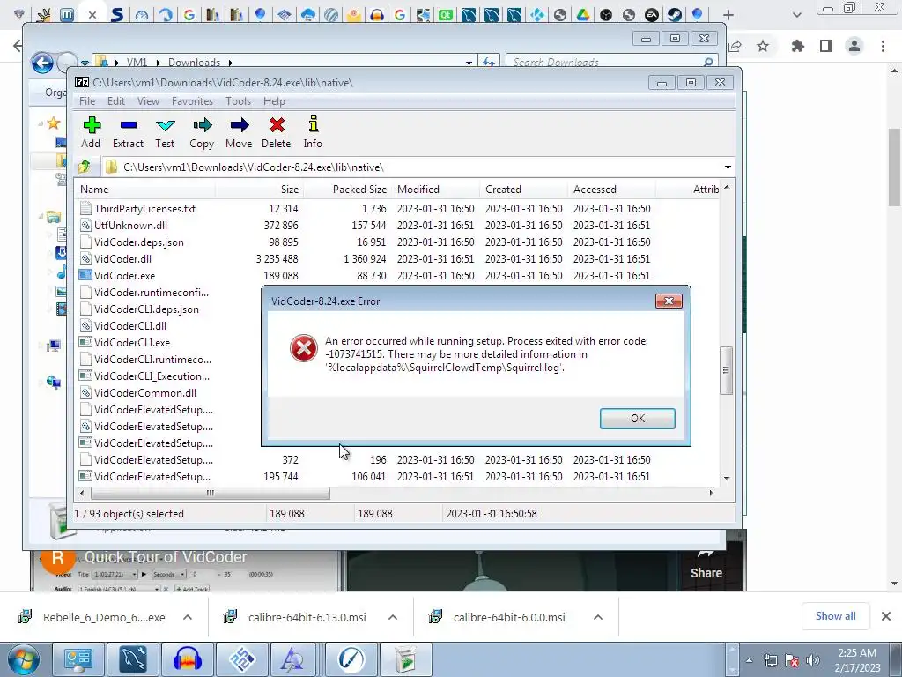Click the Extract toolbar icon
The width and height of the screenshot is (902, 677).
128,132
